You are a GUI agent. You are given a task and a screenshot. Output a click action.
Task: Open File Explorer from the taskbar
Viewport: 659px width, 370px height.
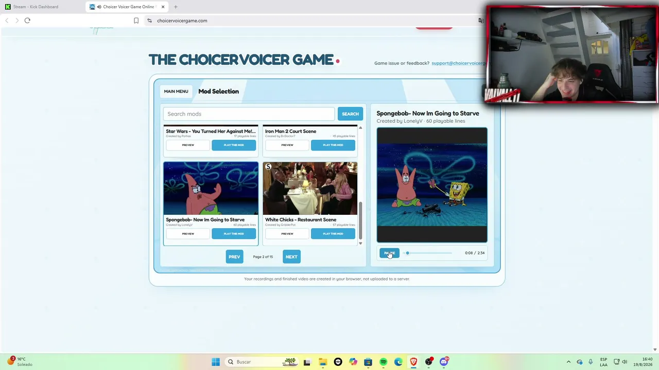tap(323, 362)
